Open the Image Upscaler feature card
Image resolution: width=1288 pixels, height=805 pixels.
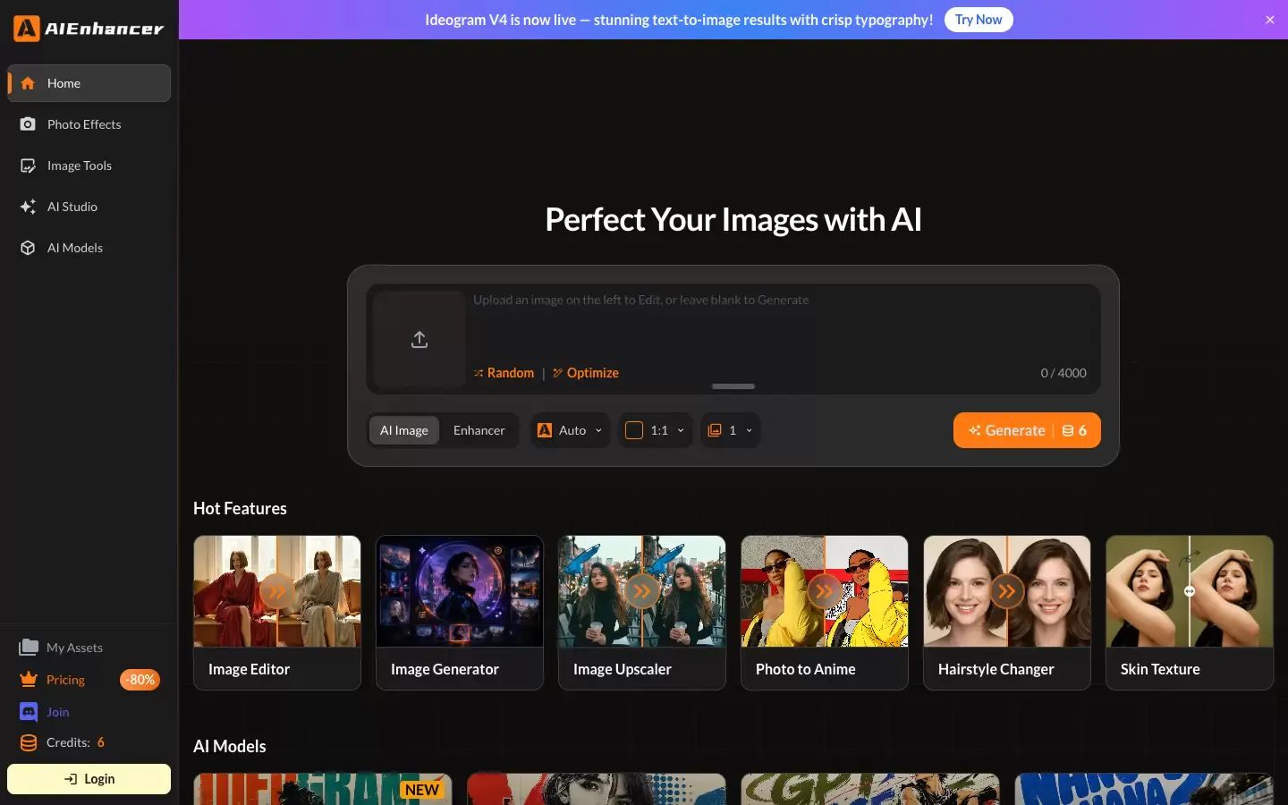(x=642, y=613)
